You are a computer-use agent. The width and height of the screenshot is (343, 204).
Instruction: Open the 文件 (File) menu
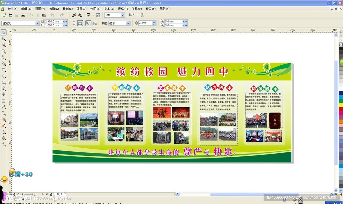[12, 9]
